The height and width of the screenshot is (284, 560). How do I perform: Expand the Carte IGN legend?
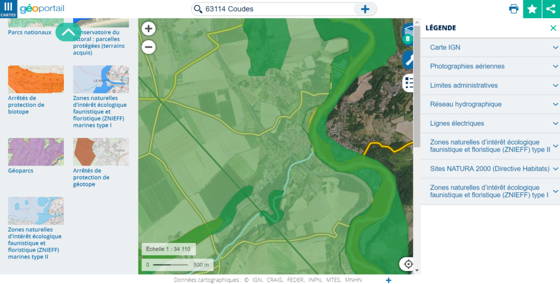[490, 47]
